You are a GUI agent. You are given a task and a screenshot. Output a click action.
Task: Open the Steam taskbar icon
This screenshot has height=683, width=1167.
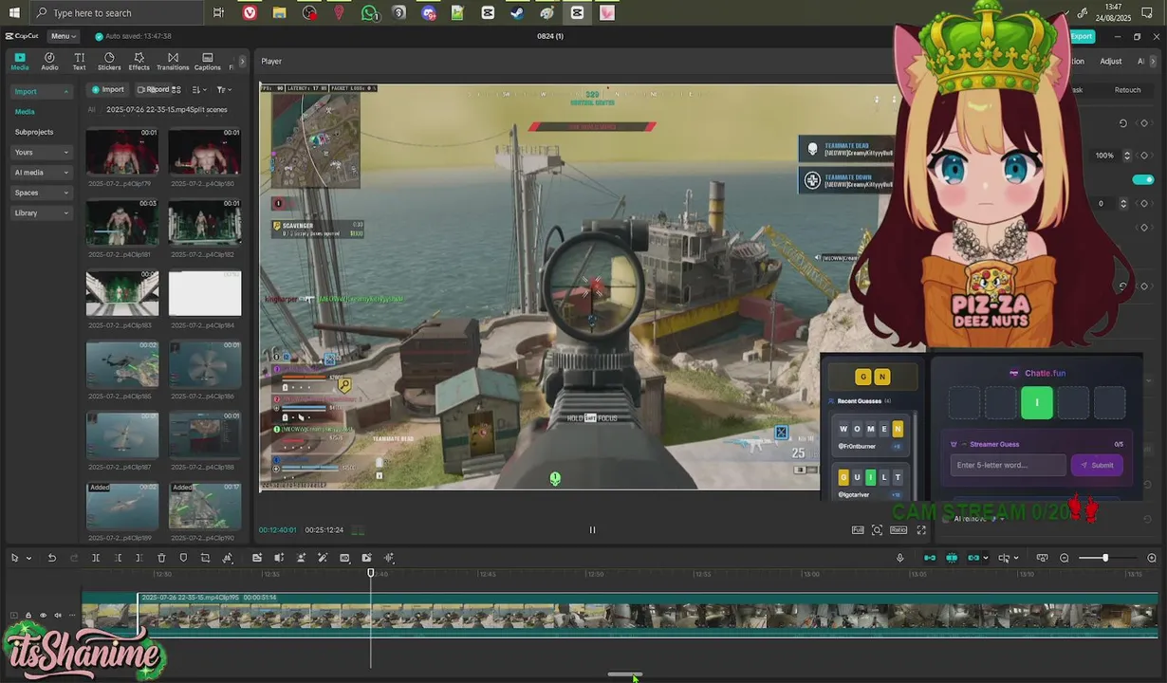pos(517,12)
